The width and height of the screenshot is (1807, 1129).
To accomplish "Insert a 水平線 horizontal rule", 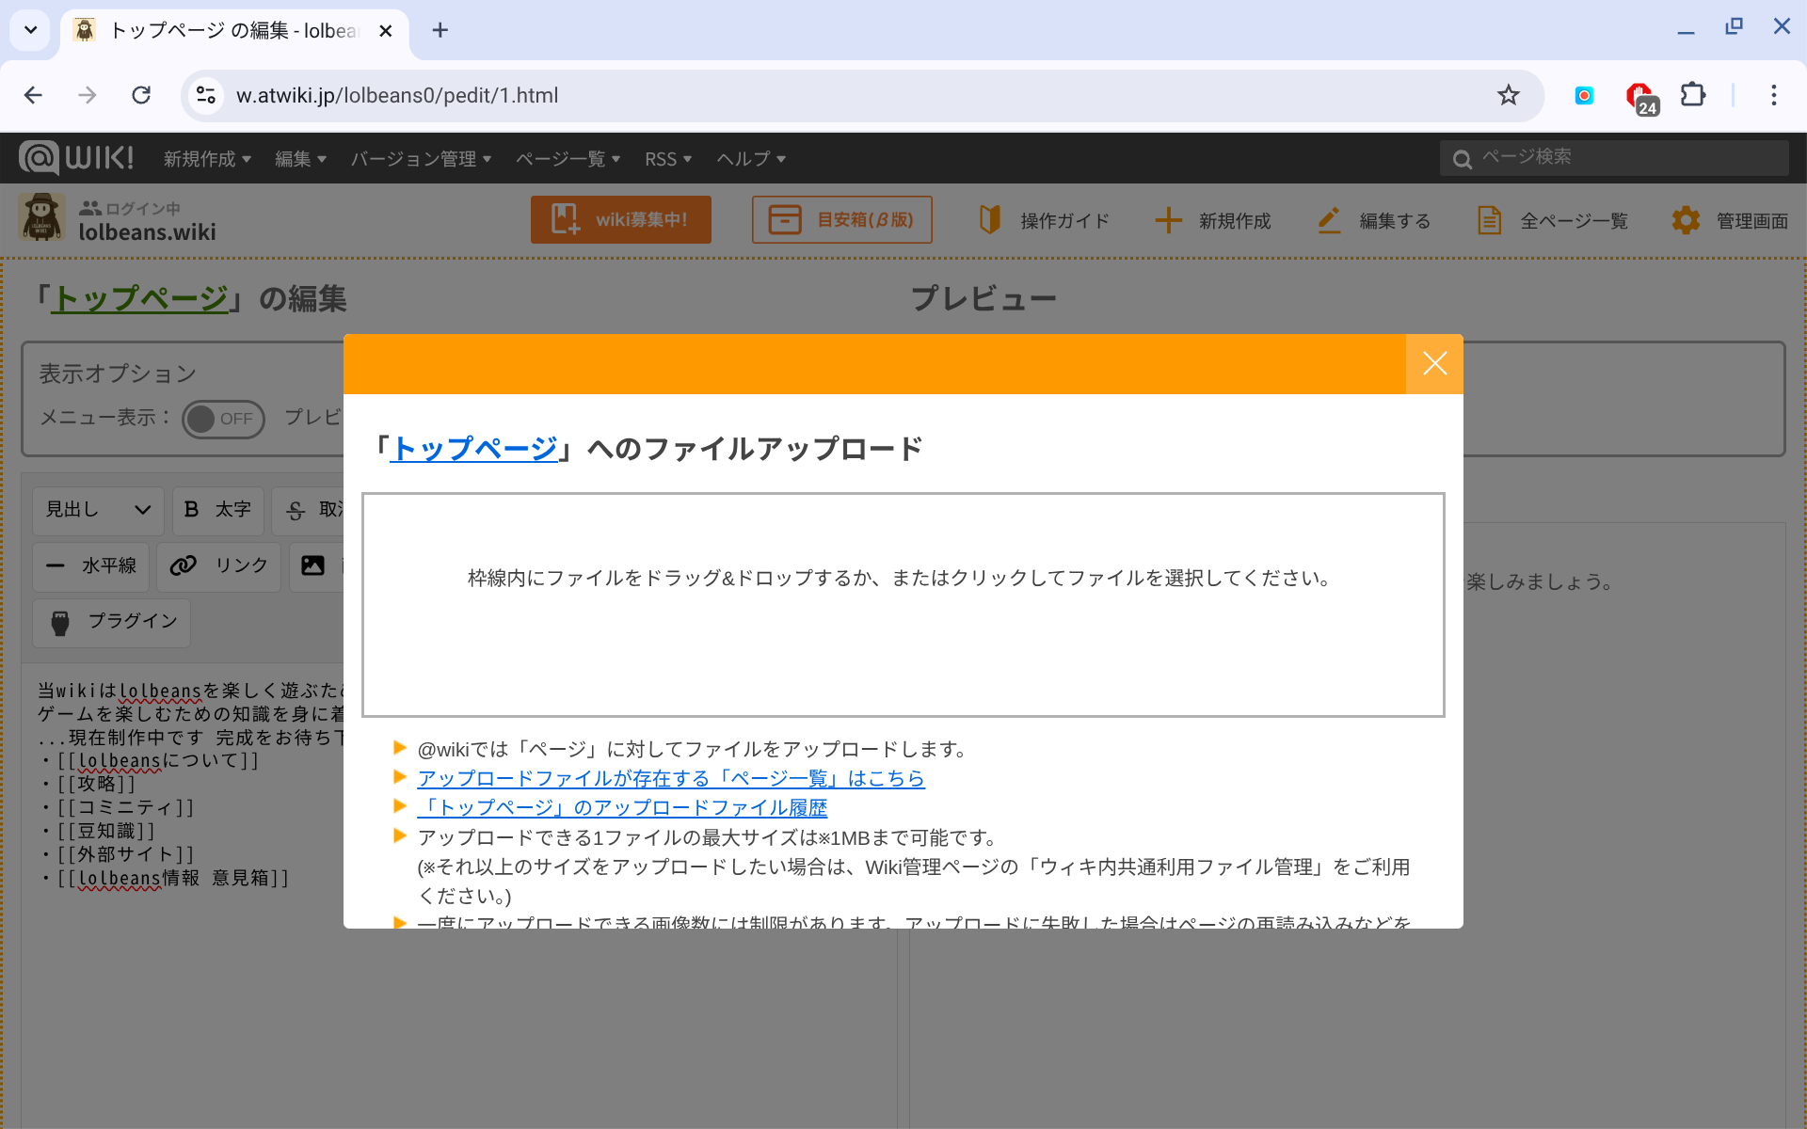I will tap(91, 565).
